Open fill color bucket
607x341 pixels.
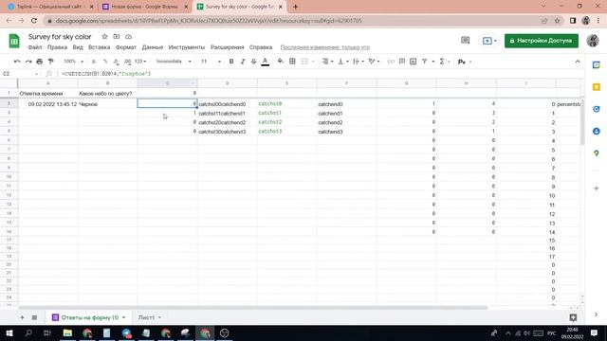point(281,62)
